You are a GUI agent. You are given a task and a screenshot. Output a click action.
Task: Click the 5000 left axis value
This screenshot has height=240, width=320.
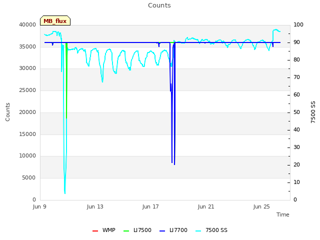(29, 178)
